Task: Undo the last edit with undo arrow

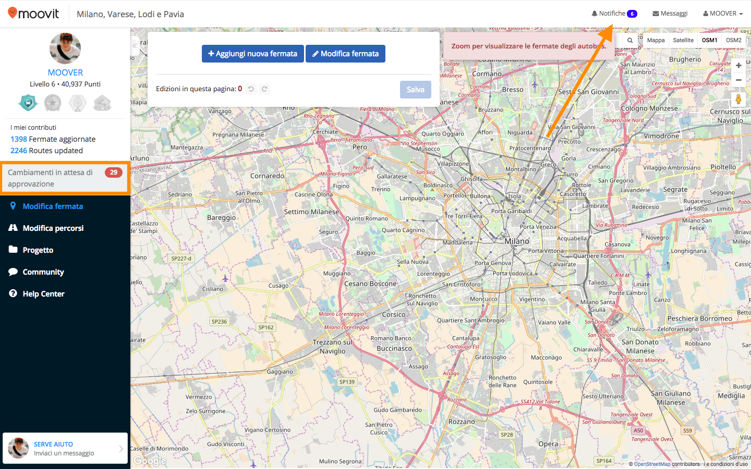Action: tap(251, 89)
